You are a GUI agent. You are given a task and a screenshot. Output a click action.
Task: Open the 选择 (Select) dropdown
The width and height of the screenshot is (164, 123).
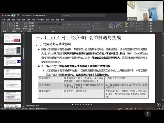(150, 29)
